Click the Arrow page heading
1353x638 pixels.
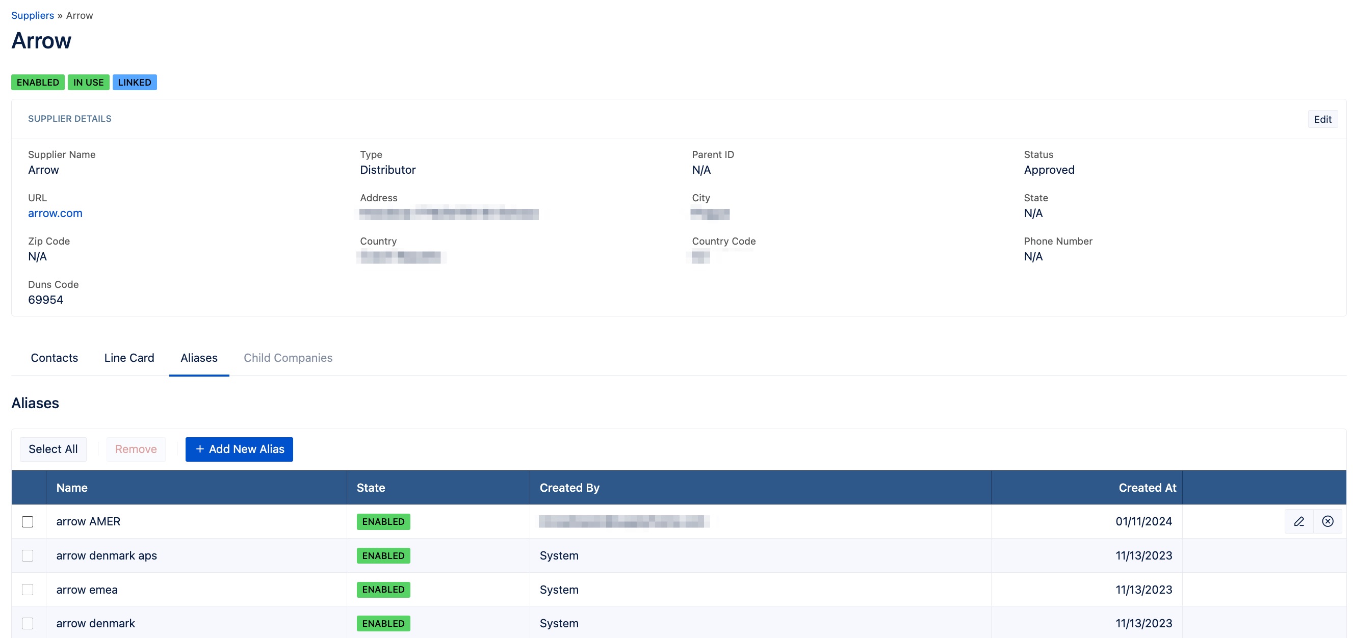[41, 41]
